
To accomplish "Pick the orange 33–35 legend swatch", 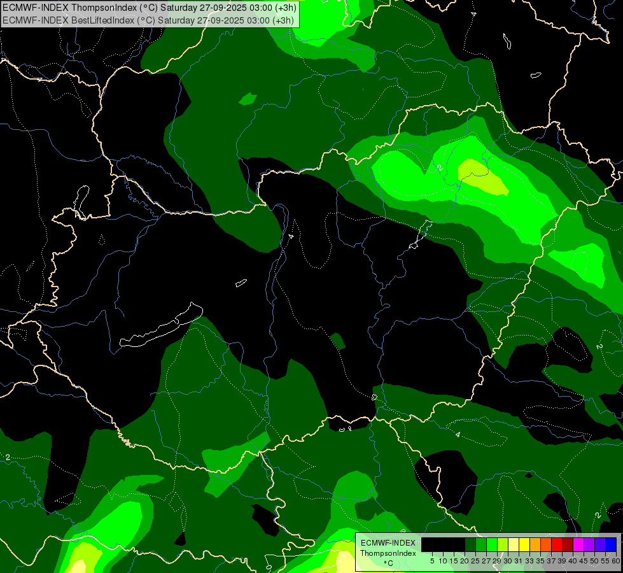I will 535,544.
